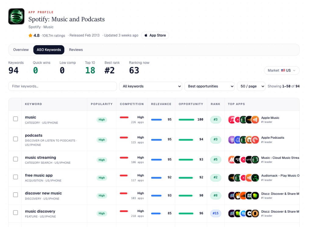This screenshot has width=312, height=227.
Task: Select the music keyword checkbox
Action: click(x=16, y=119)
